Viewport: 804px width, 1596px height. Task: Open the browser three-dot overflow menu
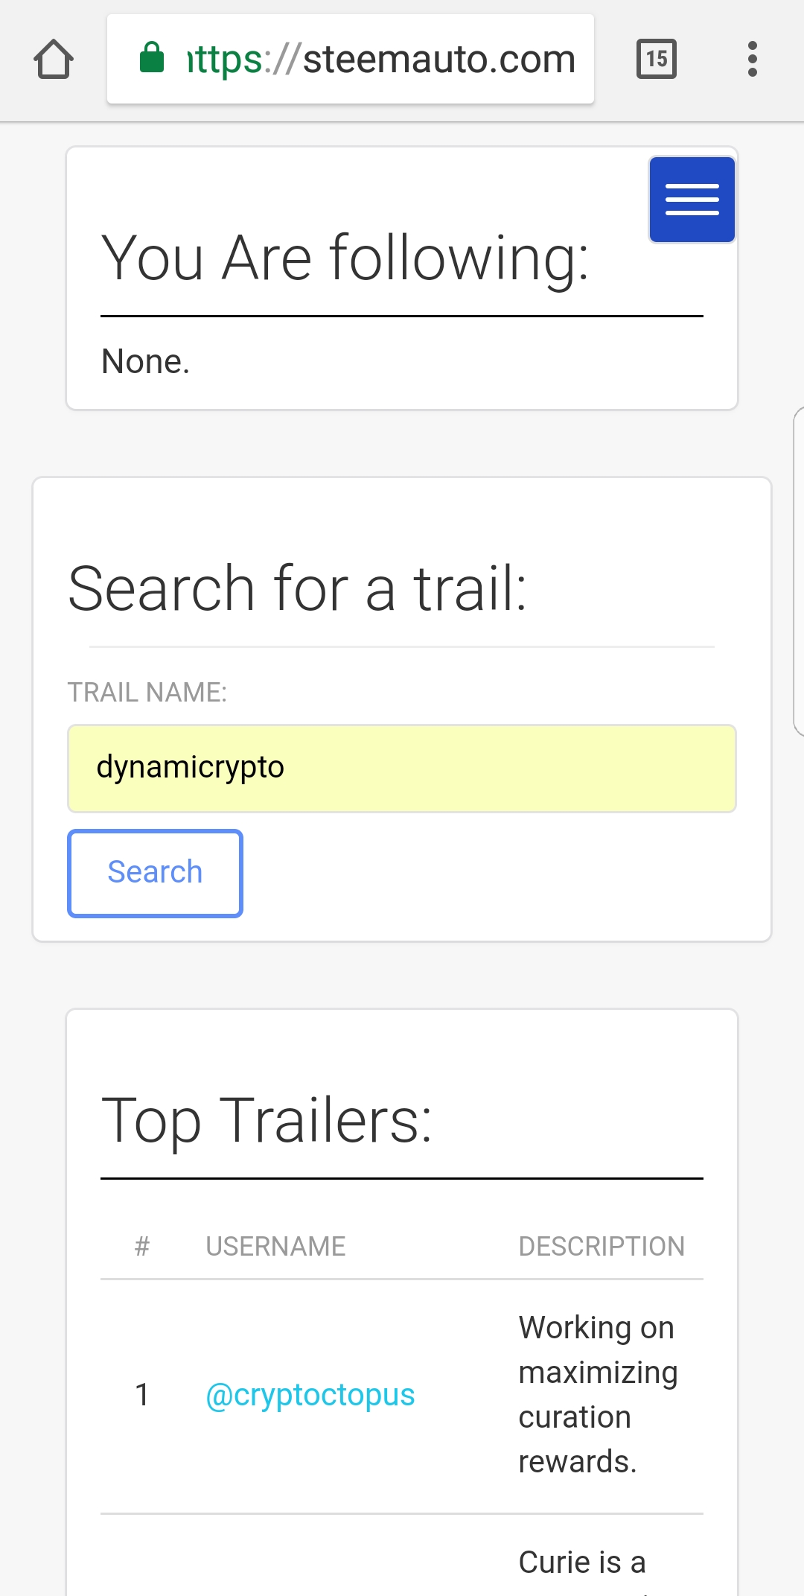753,59
